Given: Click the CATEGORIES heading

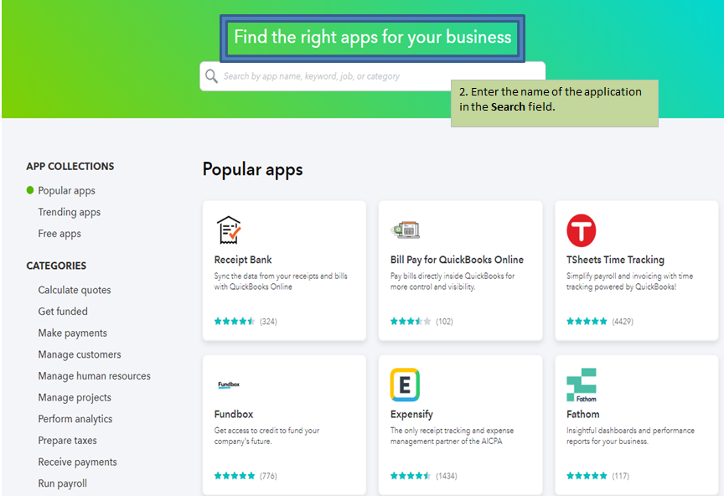Looking at the screenshot, I should [56, 266].
